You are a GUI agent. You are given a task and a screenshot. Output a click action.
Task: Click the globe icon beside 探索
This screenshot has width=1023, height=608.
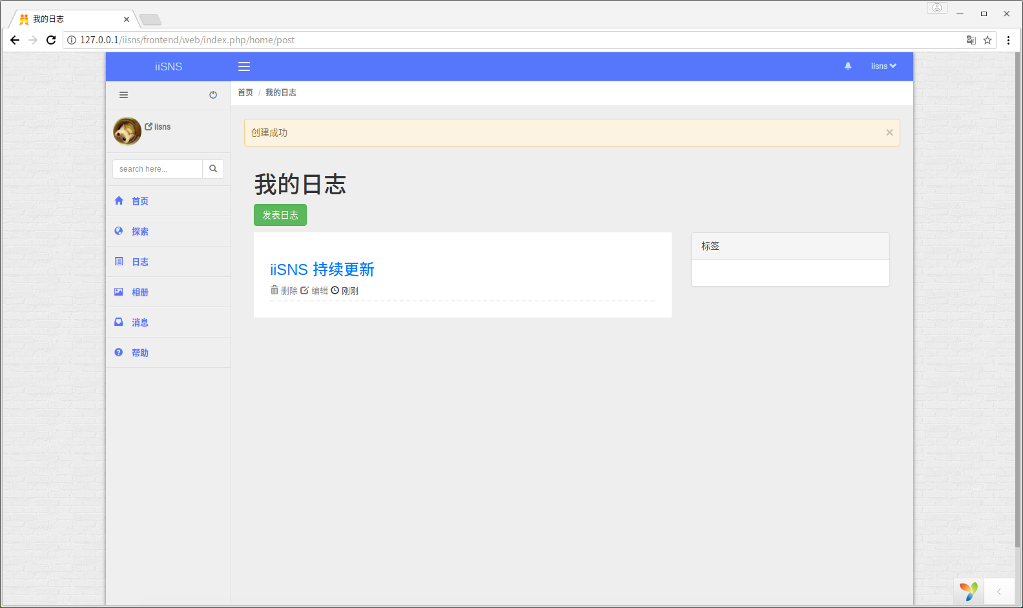(x=119, y=231)
